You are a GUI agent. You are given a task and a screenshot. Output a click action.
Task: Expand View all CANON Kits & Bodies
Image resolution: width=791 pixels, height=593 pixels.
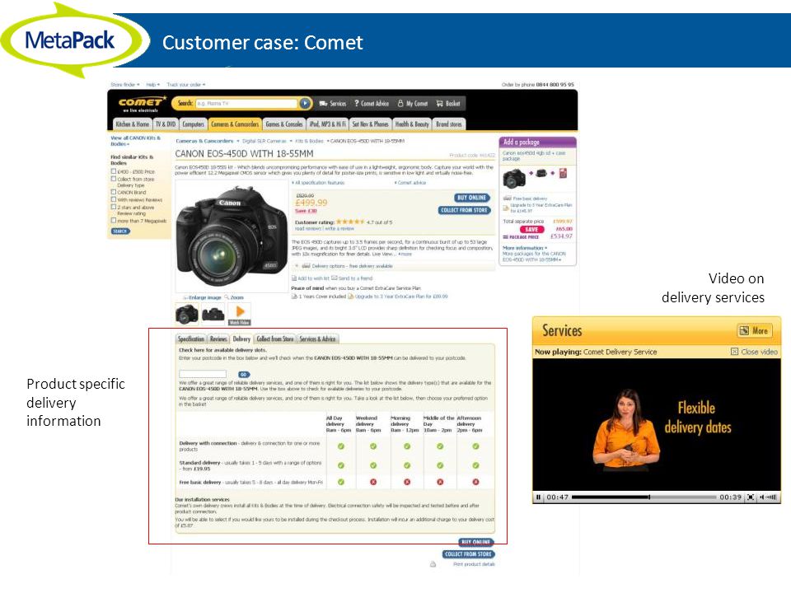point(135,141)
